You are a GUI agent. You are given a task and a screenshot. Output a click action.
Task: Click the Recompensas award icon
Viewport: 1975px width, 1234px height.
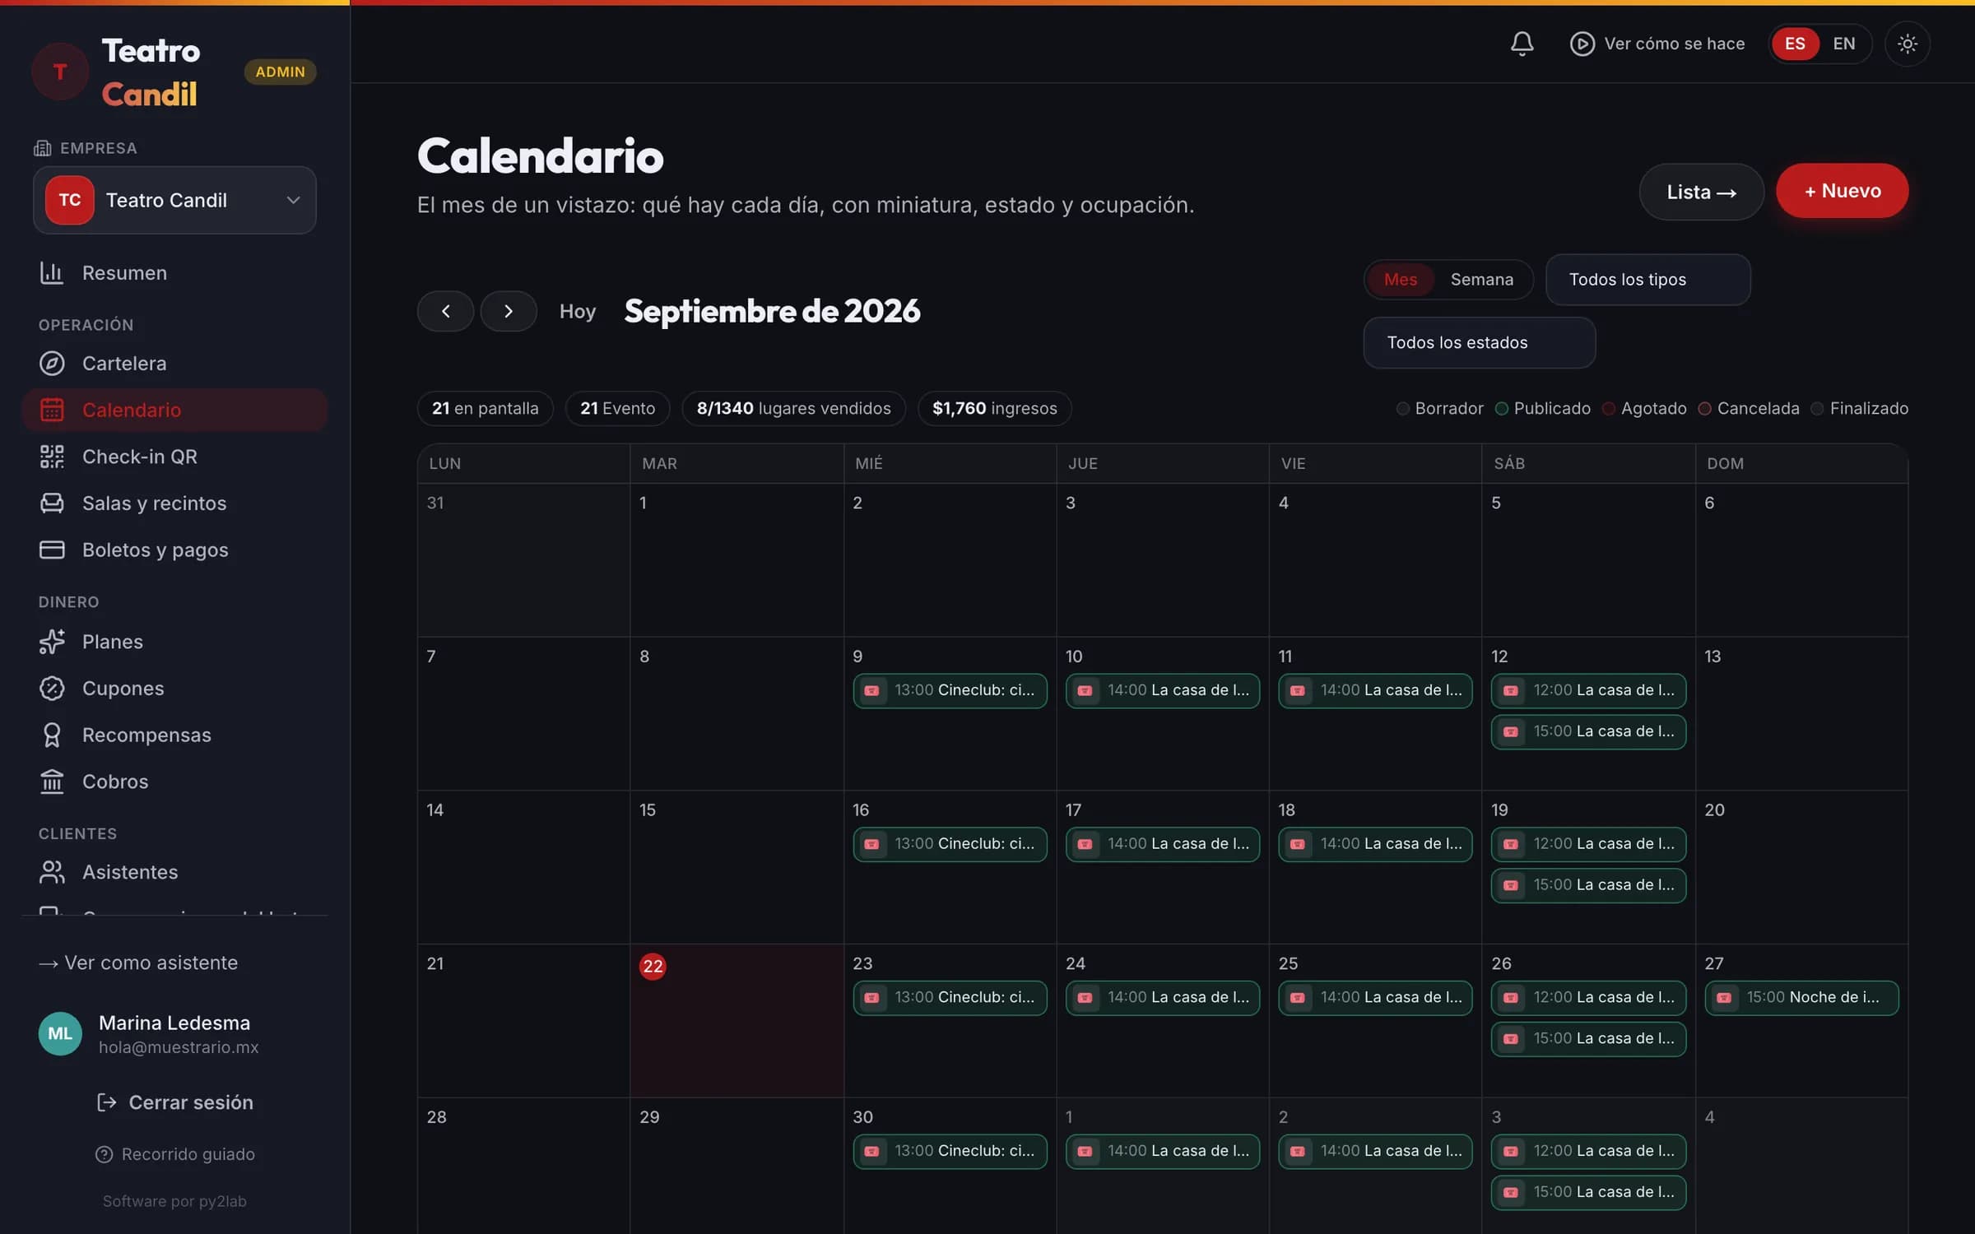[52, 735]
